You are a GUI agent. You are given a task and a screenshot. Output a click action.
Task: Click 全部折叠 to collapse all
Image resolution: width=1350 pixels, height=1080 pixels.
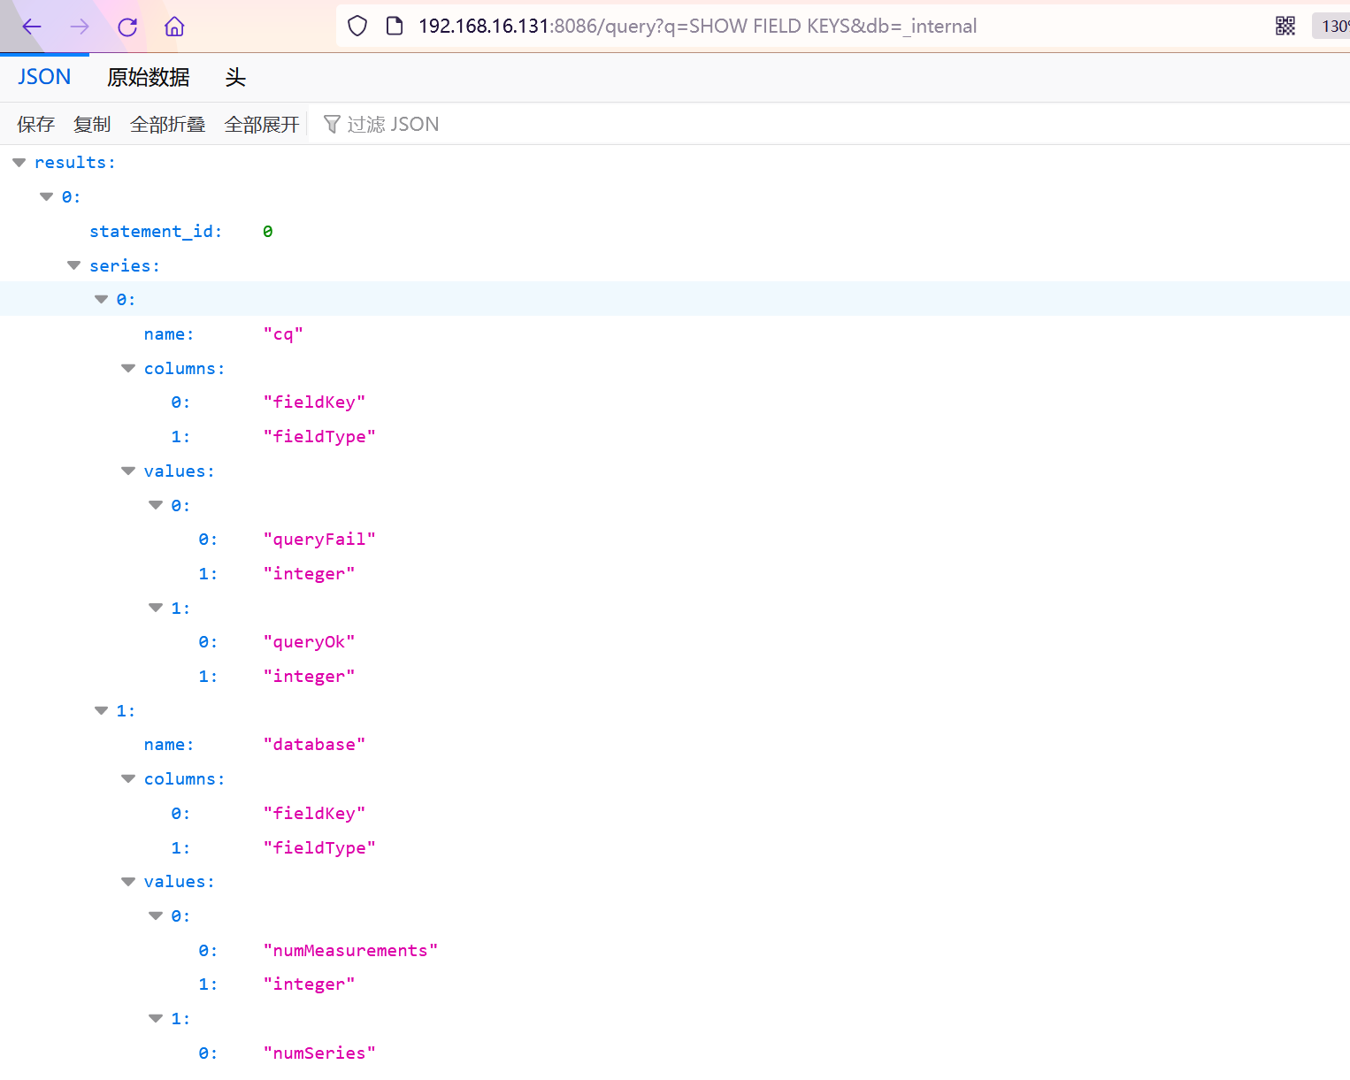pyautogui.click(x=167, y=124)
